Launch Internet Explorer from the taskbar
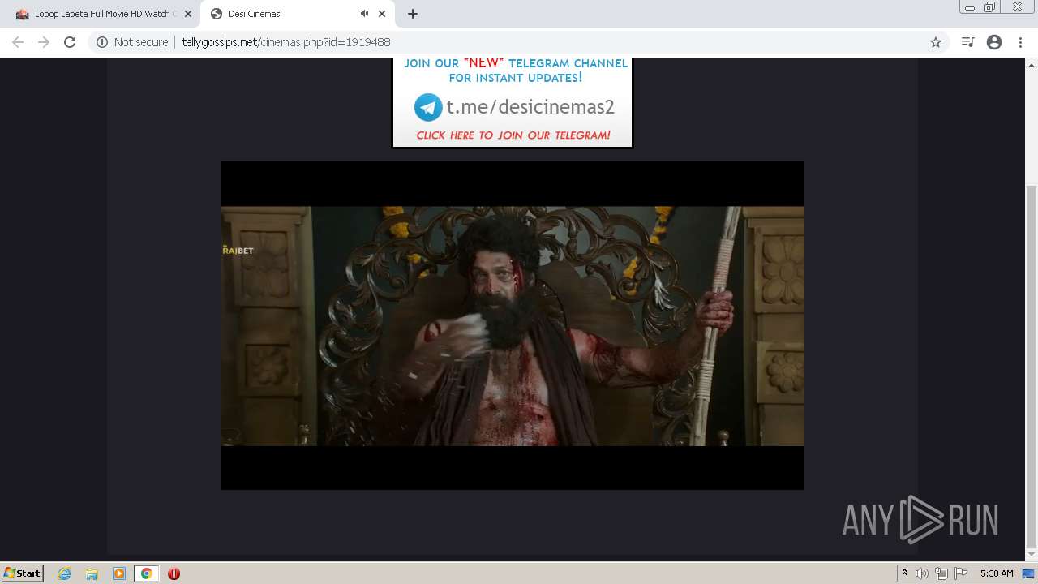Image resolution: width=1038 pixels, height=584 pixels. [65, 573]
